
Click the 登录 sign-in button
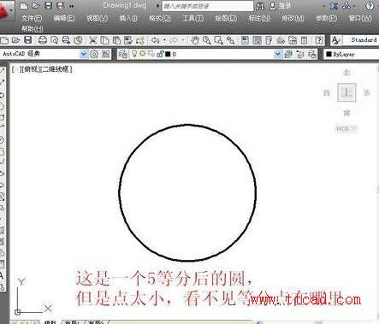(280, 6)
